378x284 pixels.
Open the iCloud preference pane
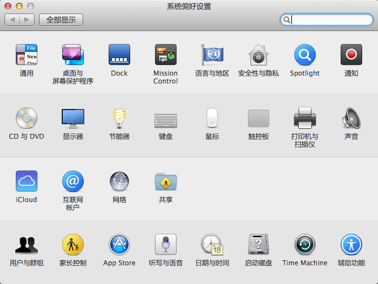click(x=27, y=181)
